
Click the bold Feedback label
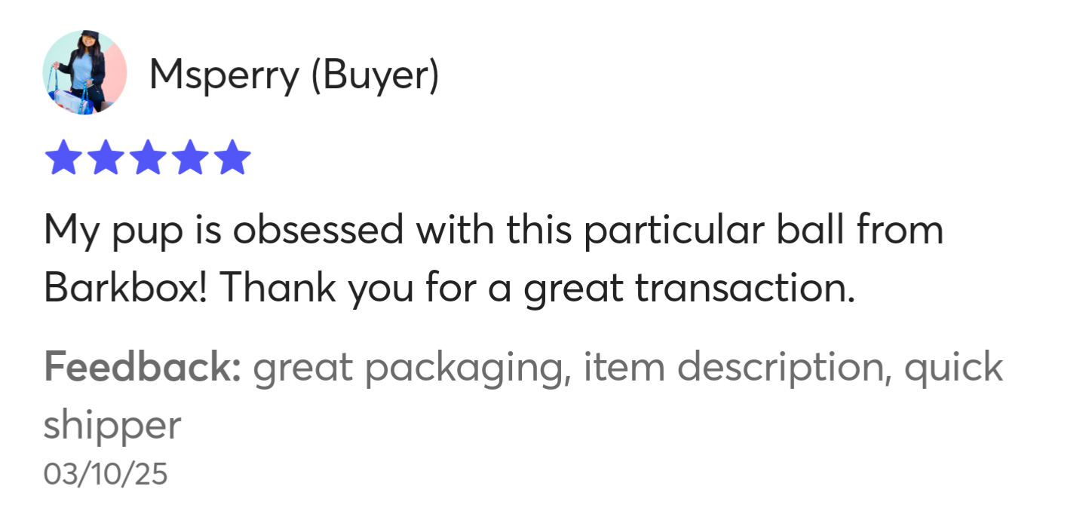click(x=143, y=368)
